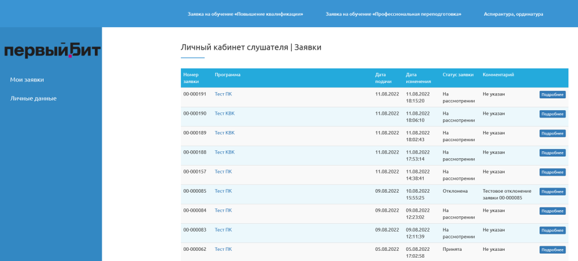578x261 pixels.
Task: Click comment Тестовое отклонение заявки 00-000085
Action: pyautogui.click(x=507, y=194)
